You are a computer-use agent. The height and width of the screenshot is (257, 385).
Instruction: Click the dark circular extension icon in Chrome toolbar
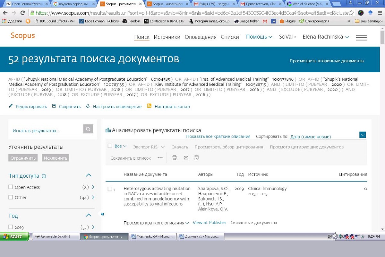361,13
